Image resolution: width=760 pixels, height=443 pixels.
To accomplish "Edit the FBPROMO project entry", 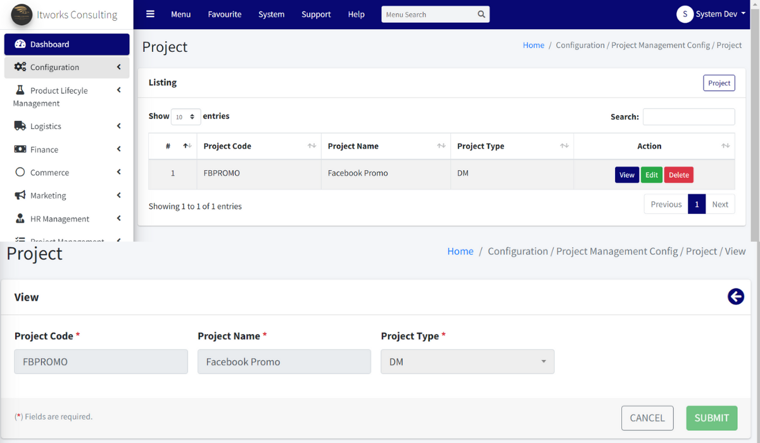I will [652, 174].
